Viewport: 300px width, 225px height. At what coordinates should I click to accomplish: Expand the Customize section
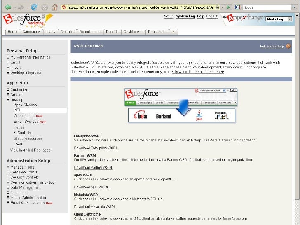click(8, 89)
